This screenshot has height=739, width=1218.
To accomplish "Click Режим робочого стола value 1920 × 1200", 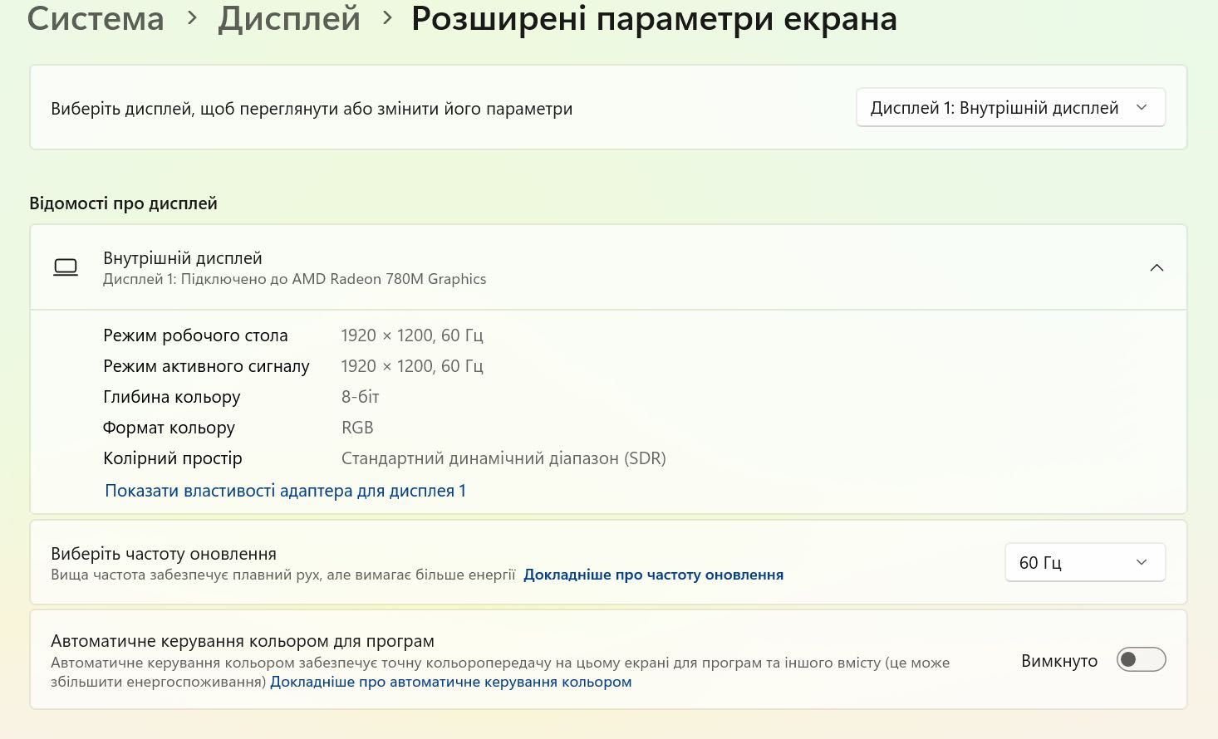I will pos(412,335).
